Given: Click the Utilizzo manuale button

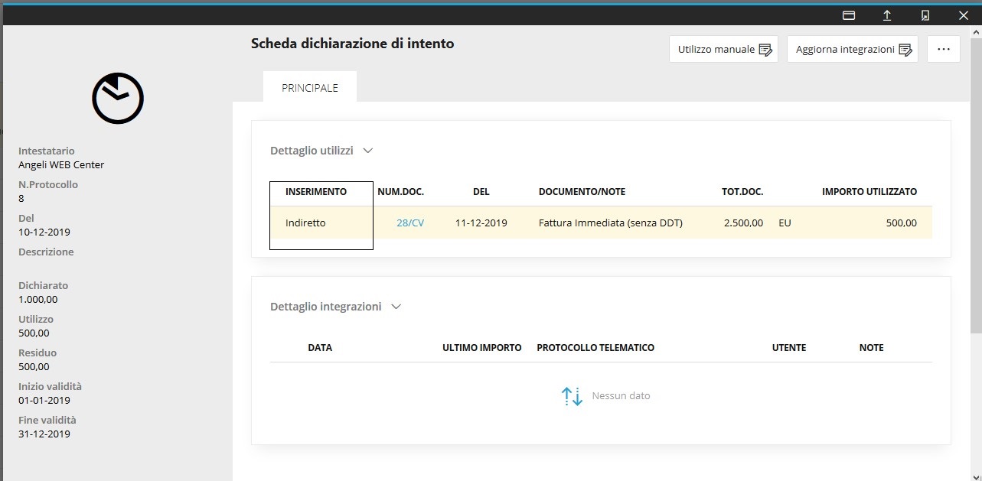Looking at the screenshot, I should (x=723, y=49).
